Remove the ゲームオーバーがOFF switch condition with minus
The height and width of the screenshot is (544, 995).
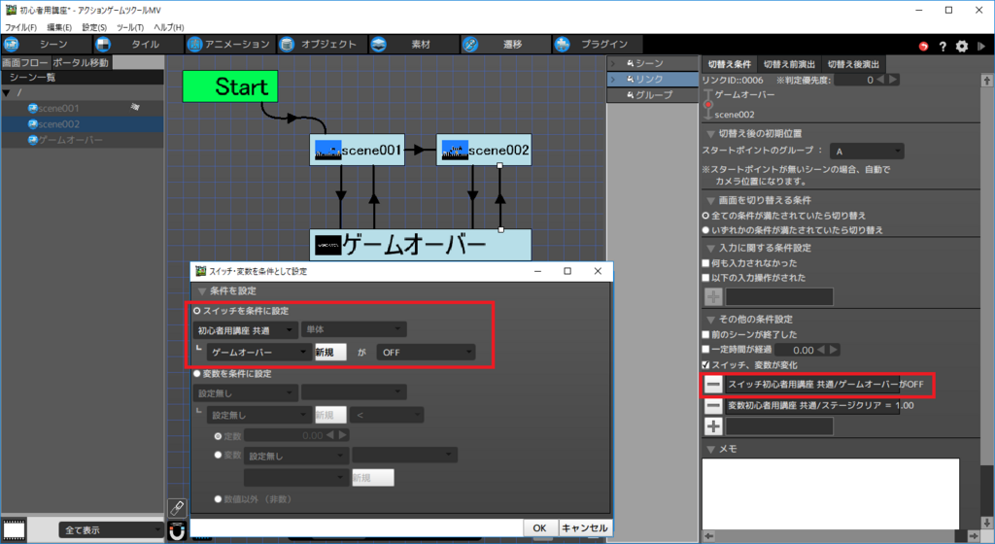(713, 385)
